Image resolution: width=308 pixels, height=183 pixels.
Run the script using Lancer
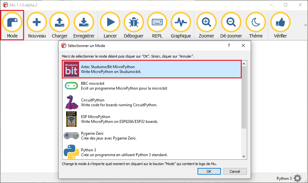click(110, 25)
